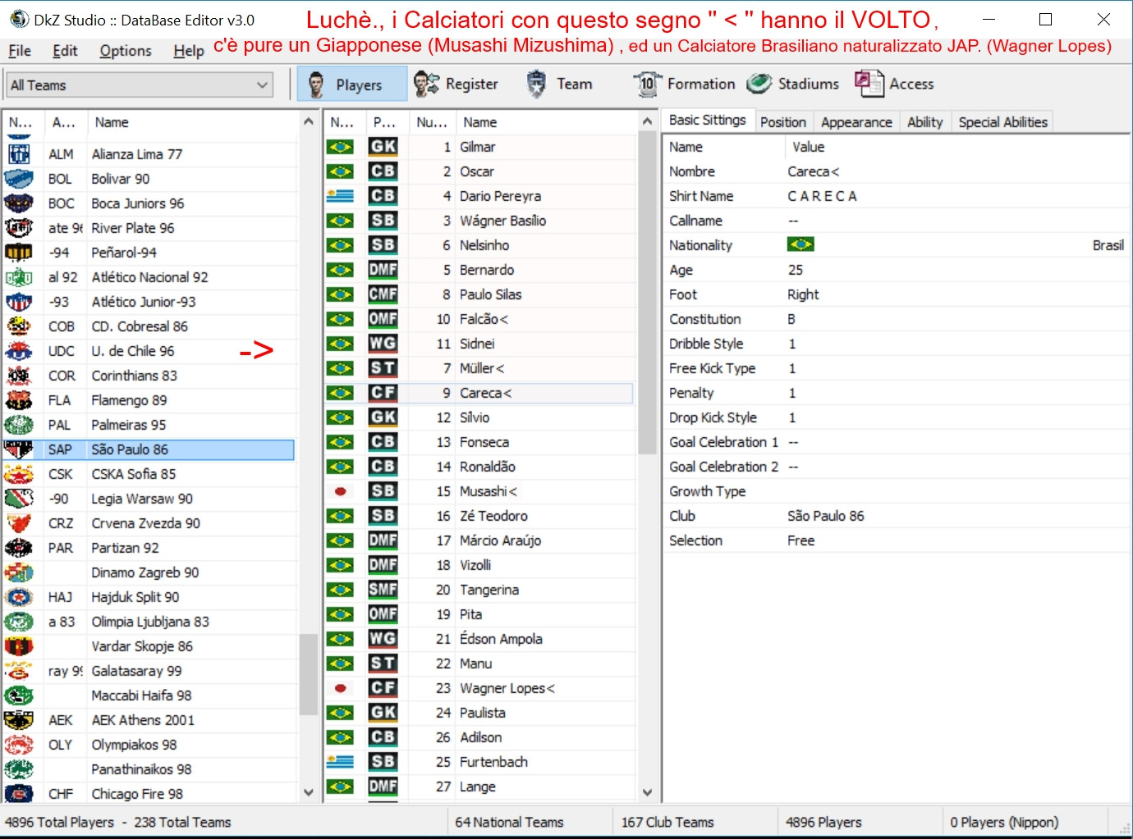Click the CF position badge for Careca
Image resolution: width=1133 pixels, height=839 pixels.
383,393
